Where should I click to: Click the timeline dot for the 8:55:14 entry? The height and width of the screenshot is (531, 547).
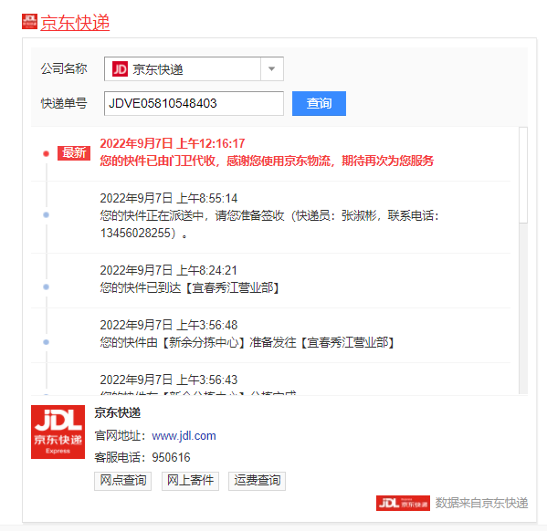coord(46,214)
